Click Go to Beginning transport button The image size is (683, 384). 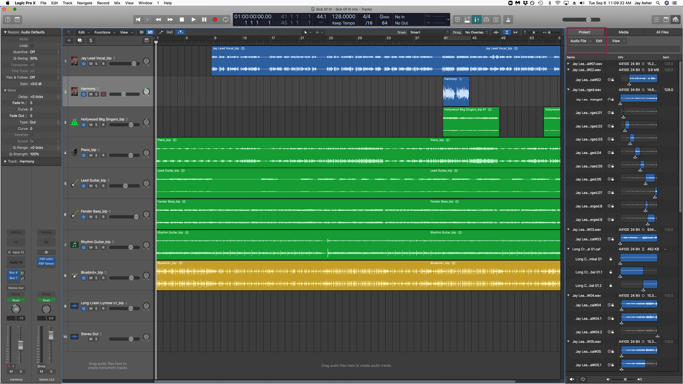pos(138,19)
